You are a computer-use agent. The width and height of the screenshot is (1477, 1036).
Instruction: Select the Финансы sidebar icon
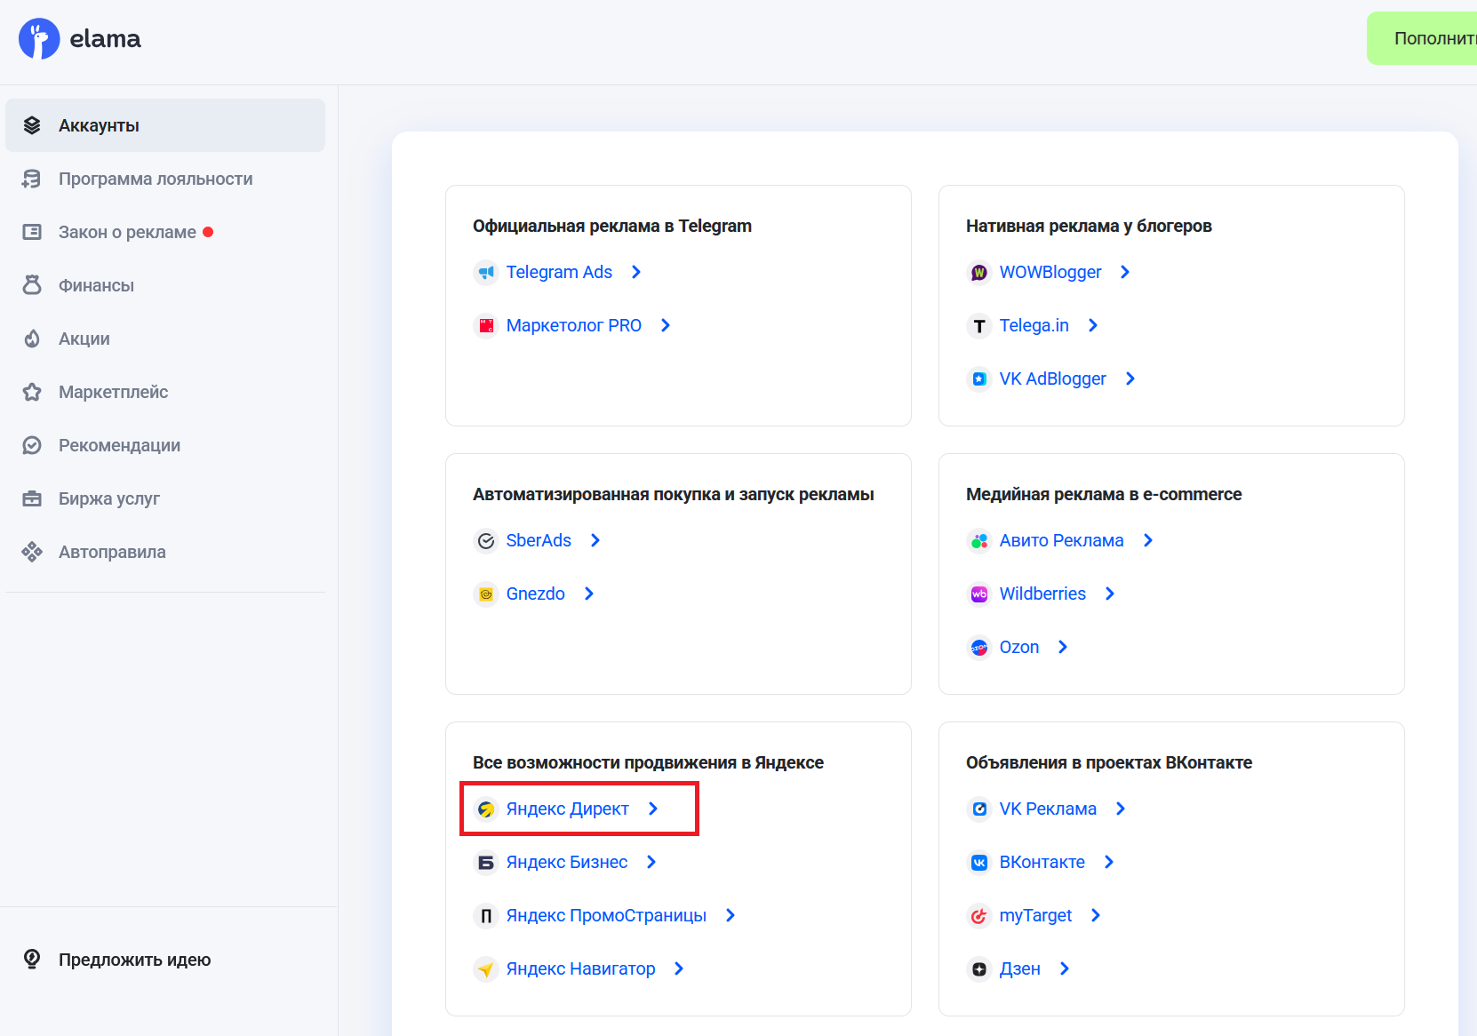pos(32,285)
